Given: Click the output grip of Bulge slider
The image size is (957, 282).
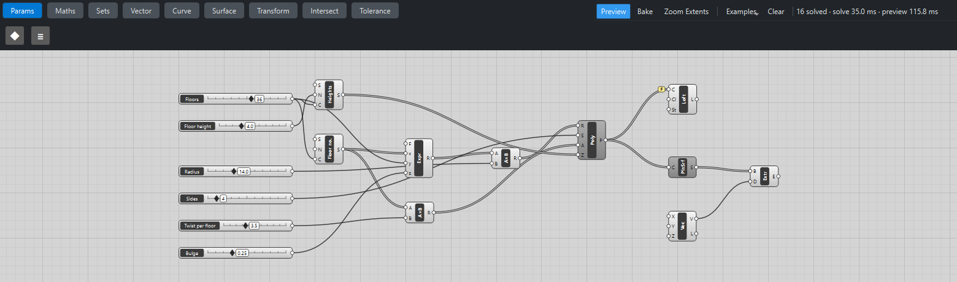Looking at the screenshot, I should pyautogui.click(x=292, y=252).
